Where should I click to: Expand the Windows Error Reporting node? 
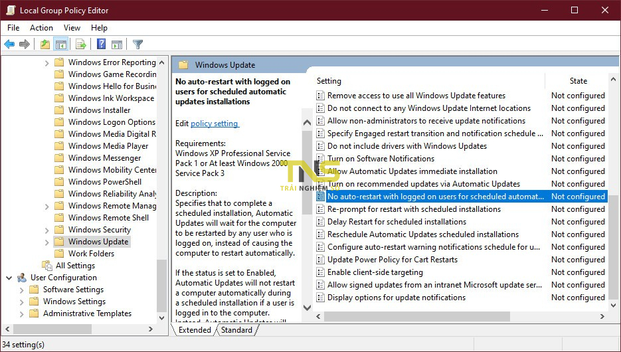coord(46,62)
